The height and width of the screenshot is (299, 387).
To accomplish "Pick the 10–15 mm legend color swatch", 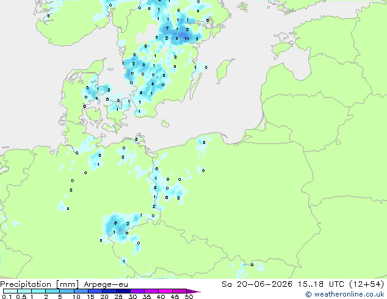I will [x=81, y=291].
